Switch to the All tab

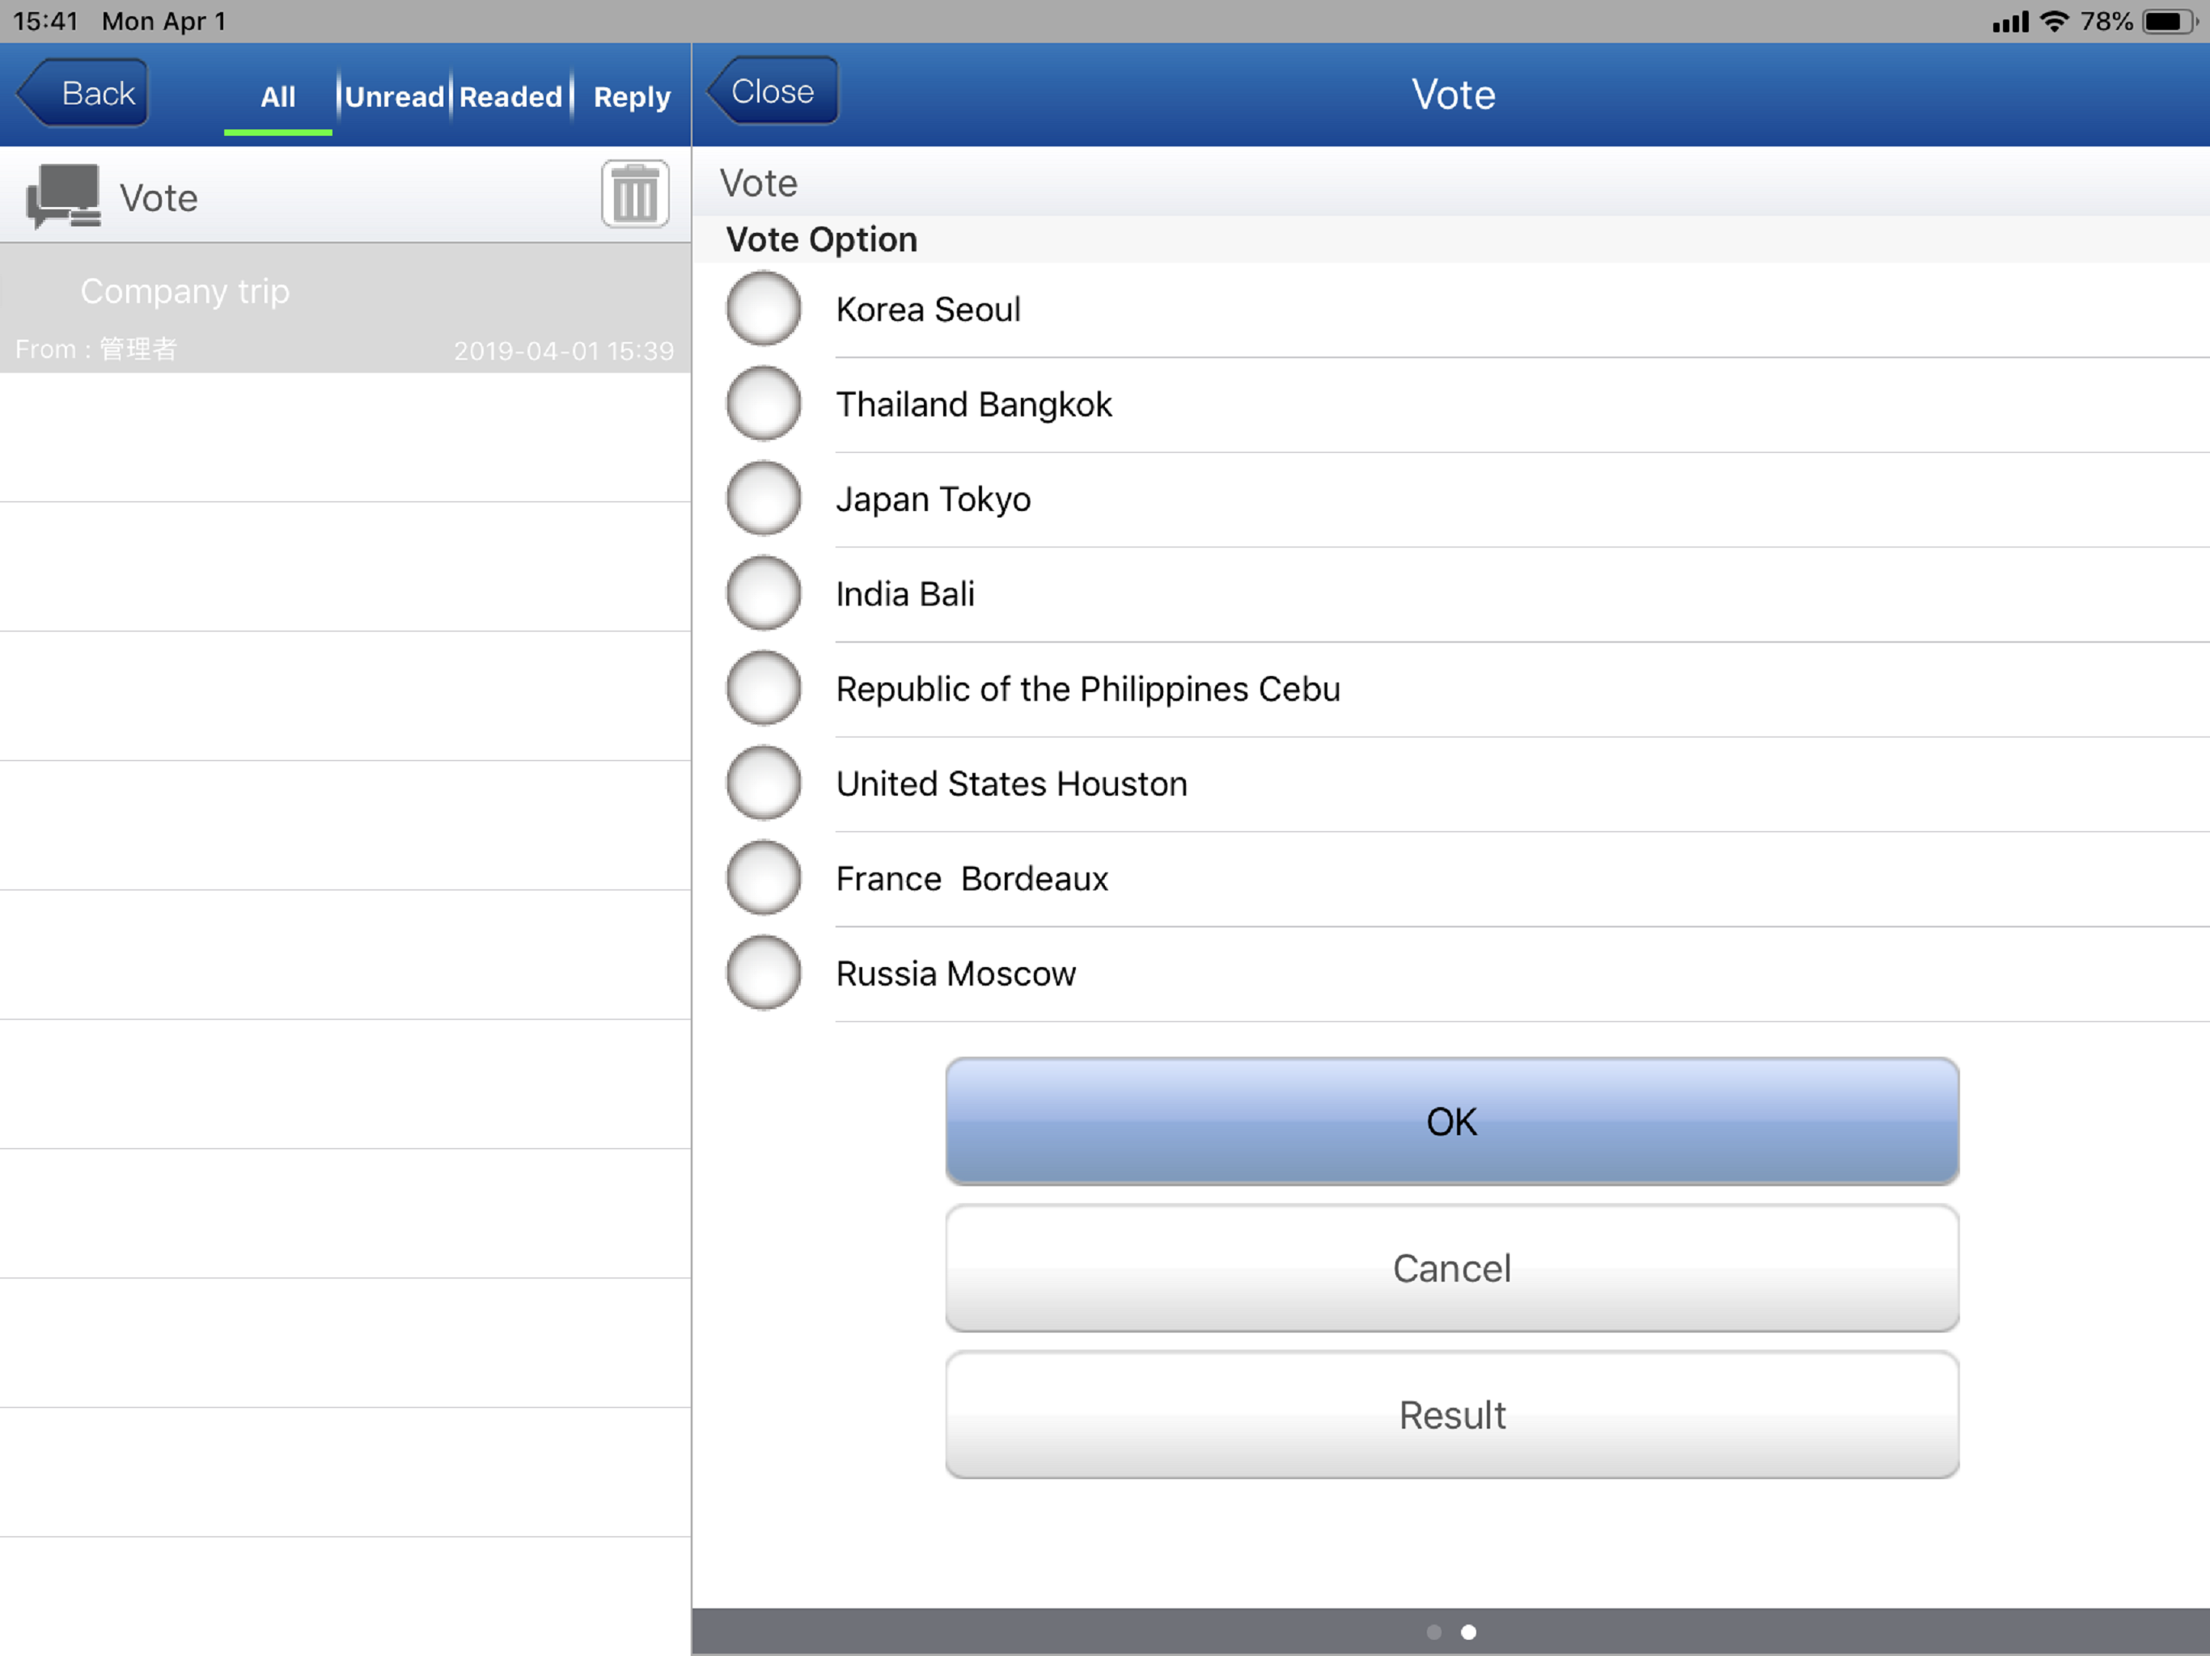coord(277,97)
